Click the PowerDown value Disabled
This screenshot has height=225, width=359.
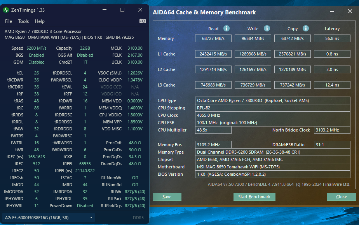click(85, 206)
